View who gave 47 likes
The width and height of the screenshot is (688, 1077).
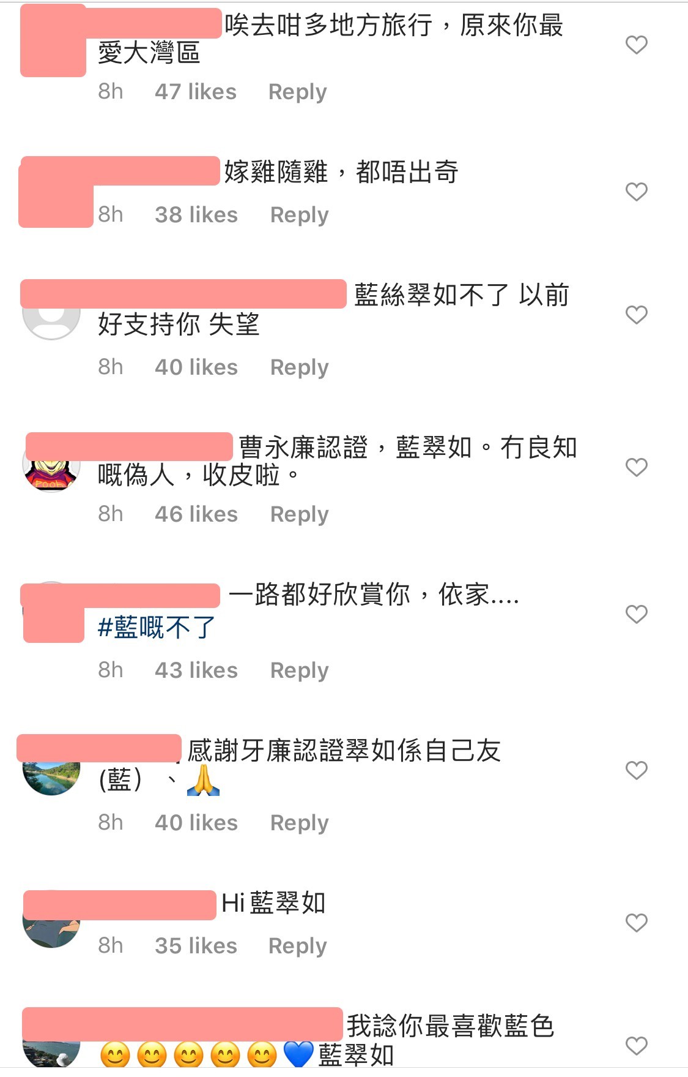tap(196, 92)
